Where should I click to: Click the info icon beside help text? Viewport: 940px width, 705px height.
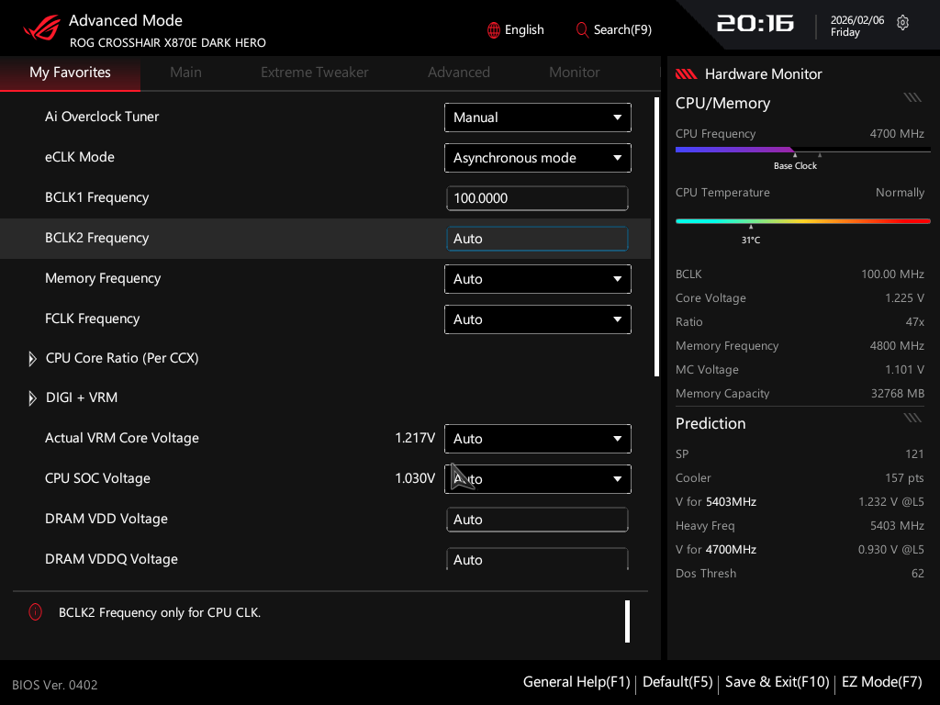(35, 612)
